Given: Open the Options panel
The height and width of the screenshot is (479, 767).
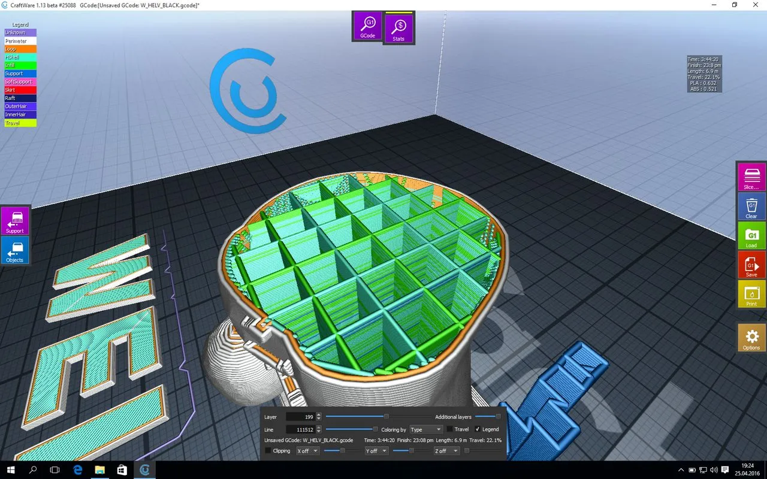Looking at the screenshot, I should click(x=751, y=338).
